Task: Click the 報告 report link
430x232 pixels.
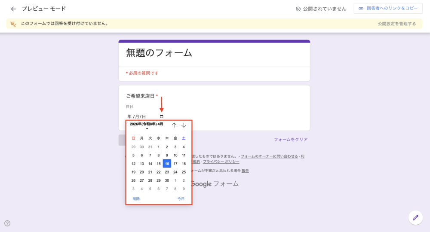Action: coord(245,171)
